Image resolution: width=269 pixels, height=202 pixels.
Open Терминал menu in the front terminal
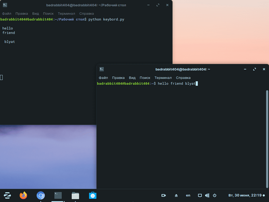coord(163,78)
